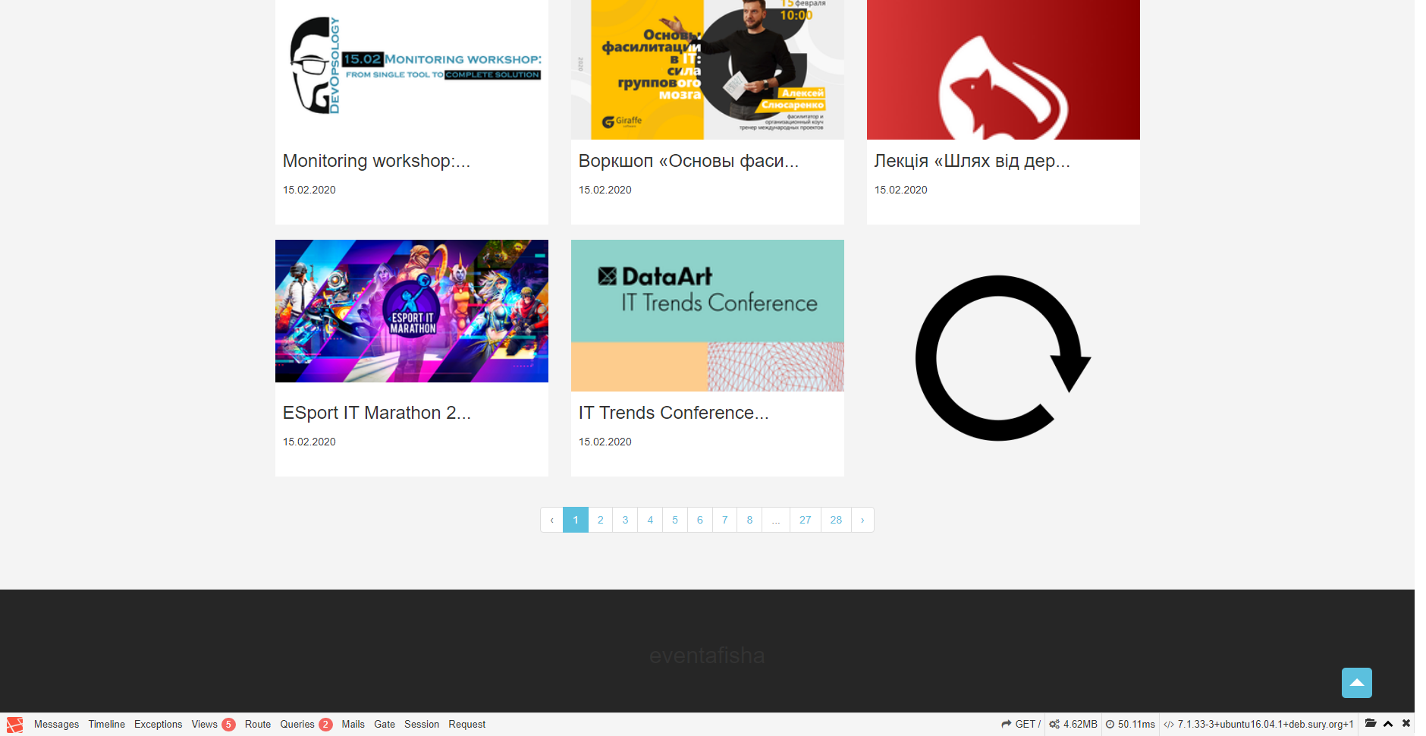Select page 2 in the pagination

600,521
